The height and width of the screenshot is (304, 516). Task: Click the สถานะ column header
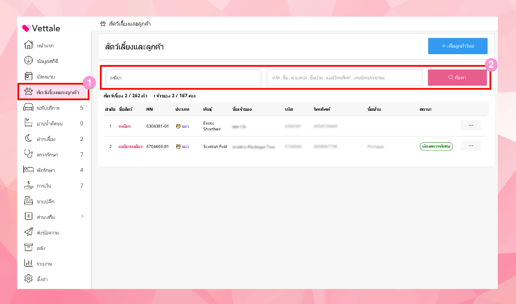[425, 109]
